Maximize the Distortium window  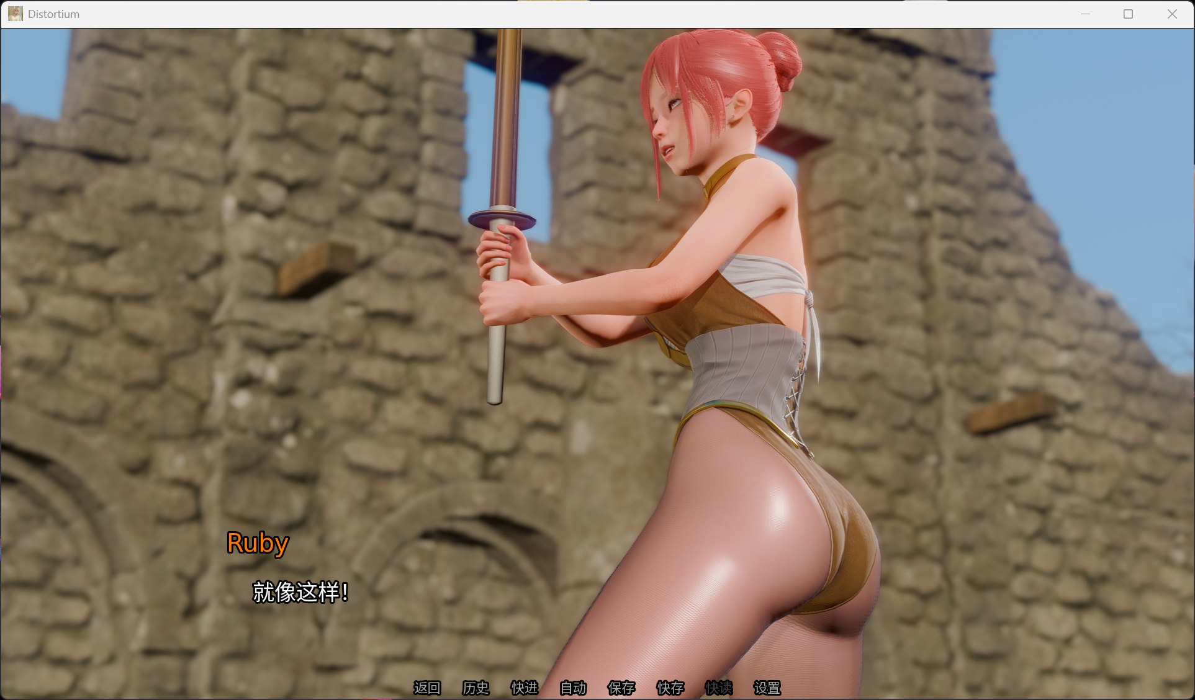[x=1129, y=14]
